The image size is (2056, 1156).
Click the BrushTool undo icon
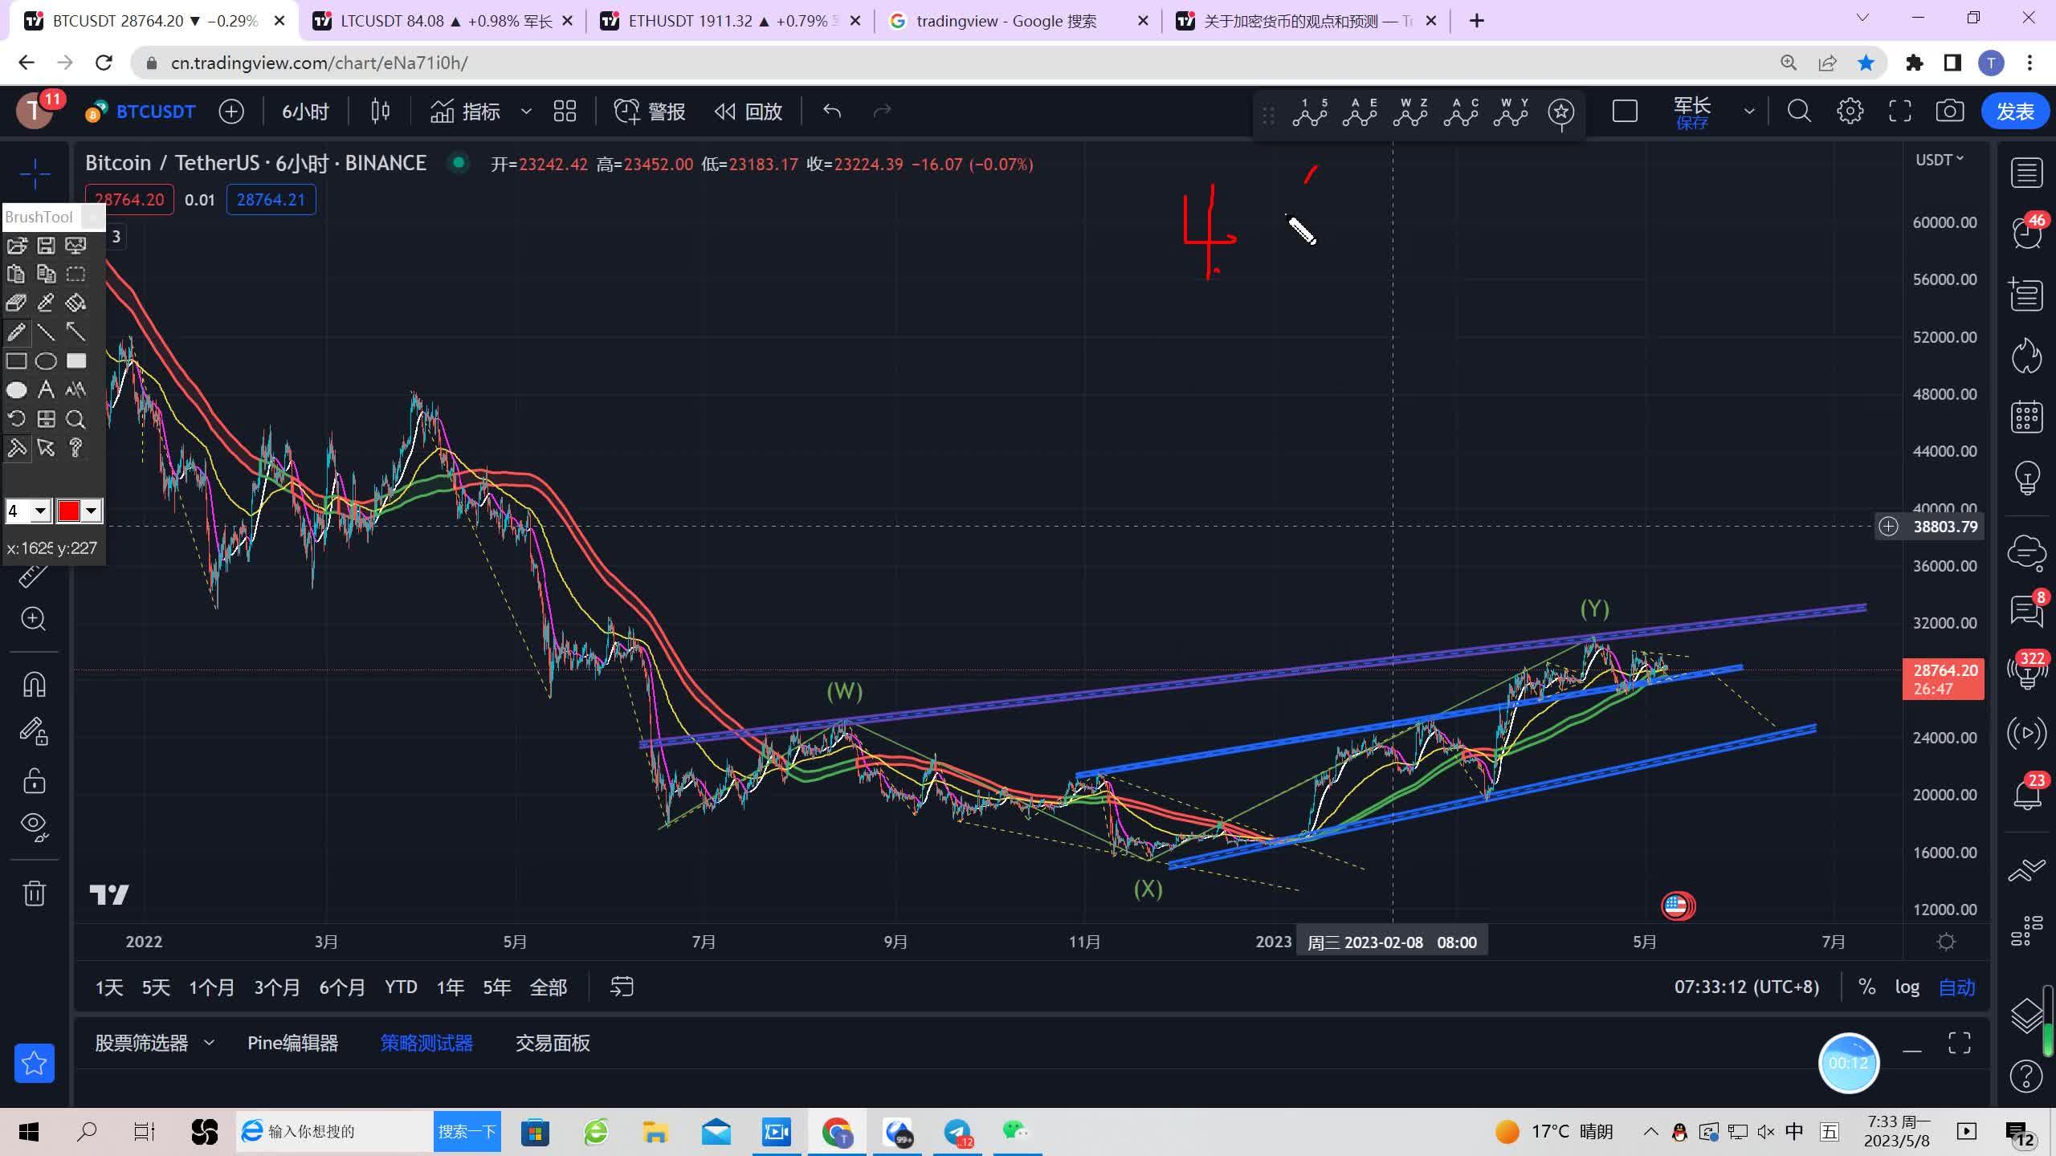pos(17,419)
